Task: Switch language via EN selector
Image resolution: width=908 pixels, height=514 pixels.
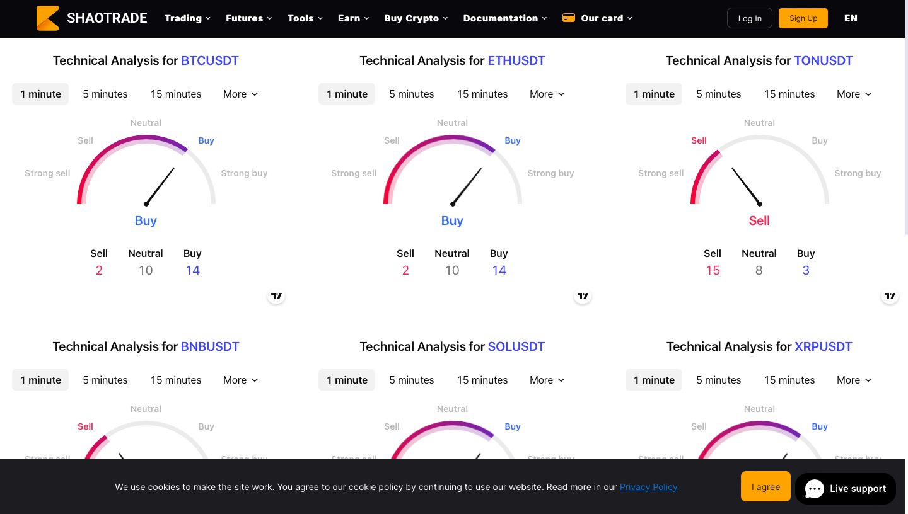Action: 851,18
